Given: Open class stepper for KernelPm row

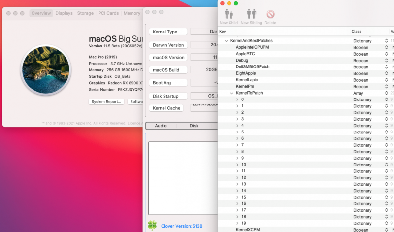Looking at the screenshot, I should click(x=386, y=87).
